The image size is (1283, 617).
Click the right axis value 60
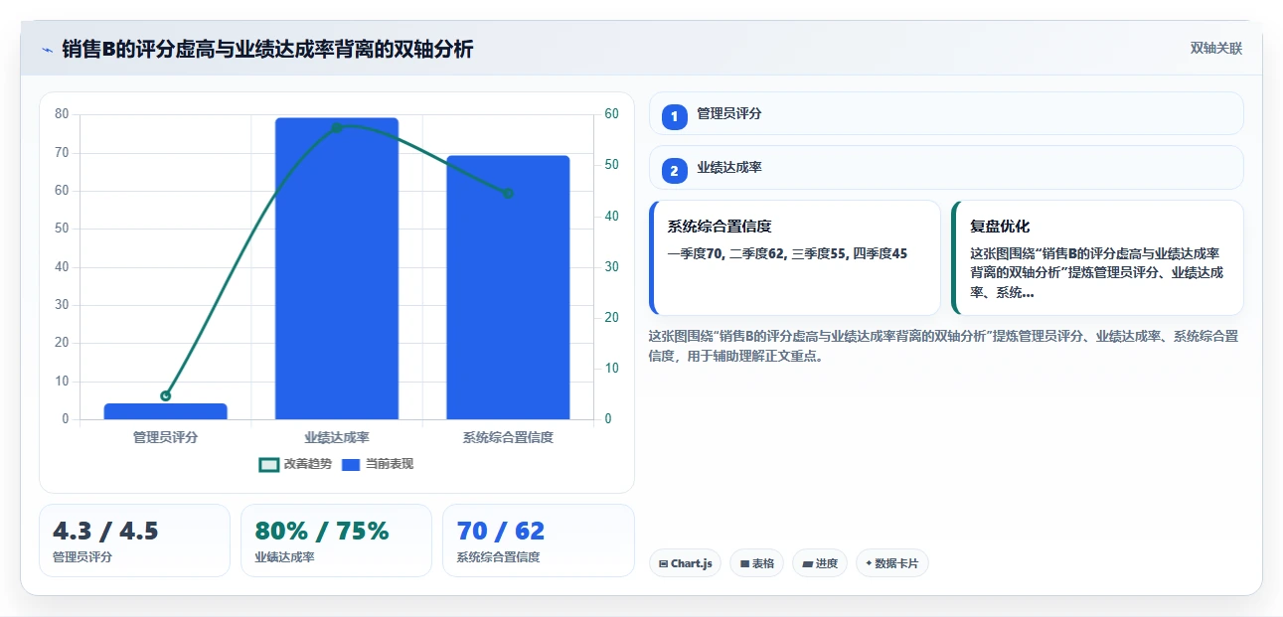611,114
